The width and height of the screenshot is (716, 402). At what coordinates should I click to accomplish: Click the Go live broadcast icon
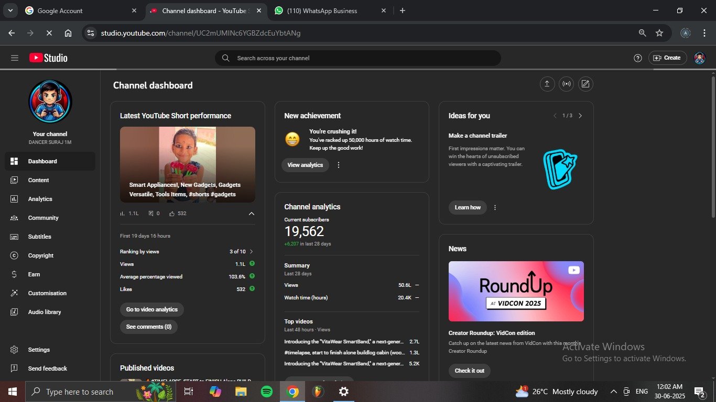click(567, 84)
